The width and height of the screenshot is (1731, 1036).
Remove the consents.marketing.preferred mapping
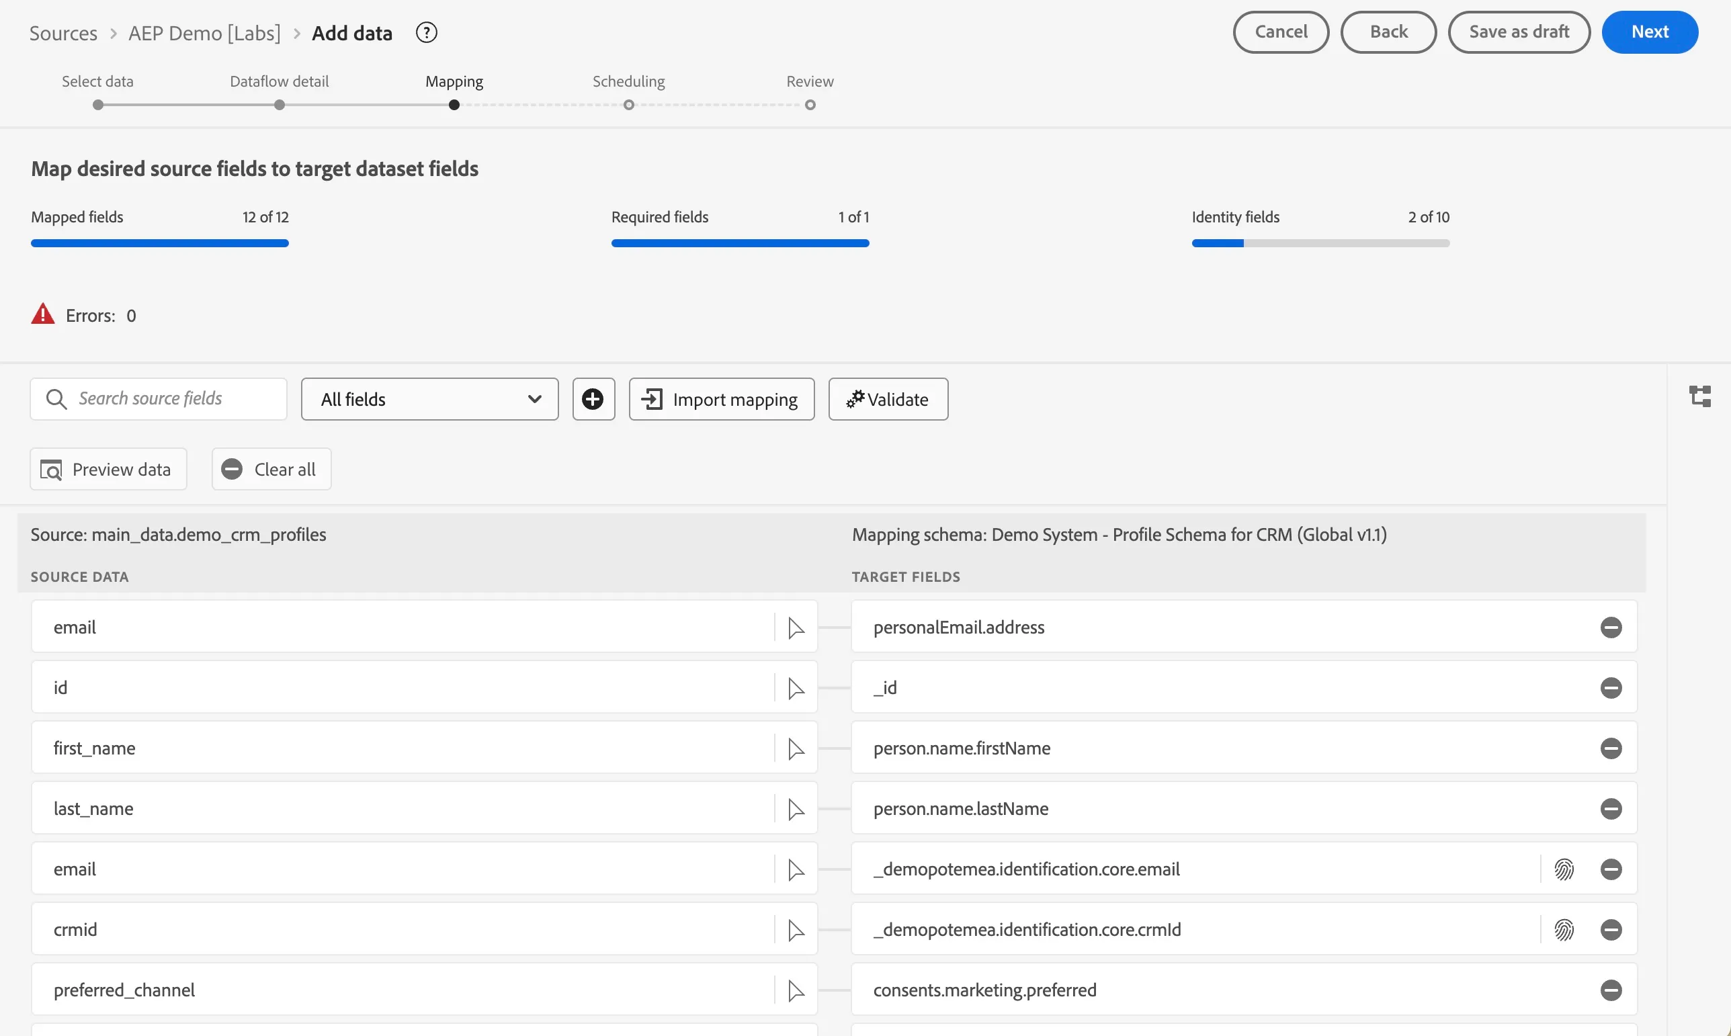1610,990
